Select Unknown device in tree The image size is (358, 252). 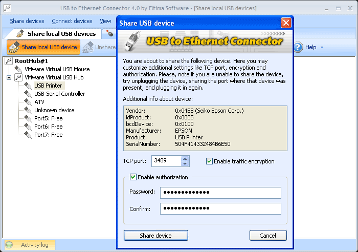[54, 110]
